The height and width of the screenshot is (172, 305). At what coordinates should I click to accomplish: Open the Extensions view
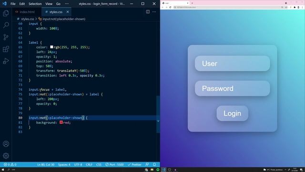[6, 49]
